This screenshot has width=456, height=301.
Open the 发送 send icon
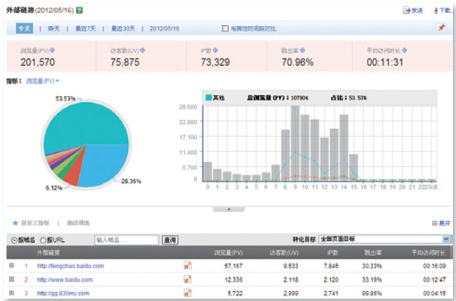(406, 11)
